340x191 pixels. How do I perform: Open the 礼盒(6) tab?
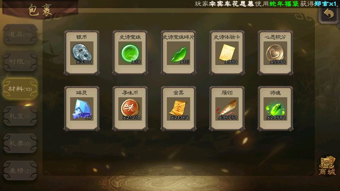pyautogui.click(x=20, y=116)
